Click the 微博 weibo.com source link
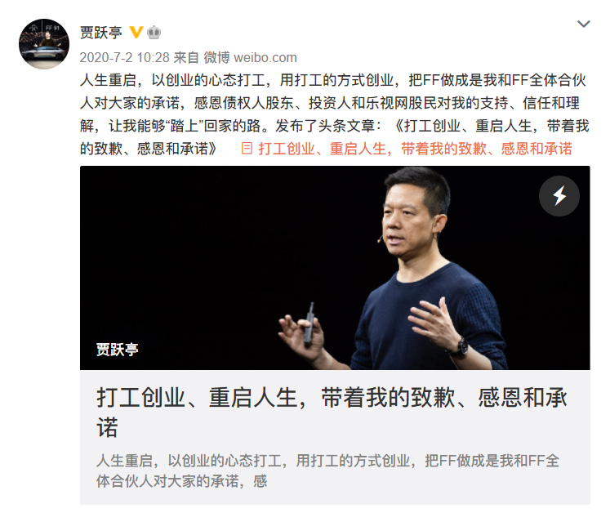 [250, 58]
